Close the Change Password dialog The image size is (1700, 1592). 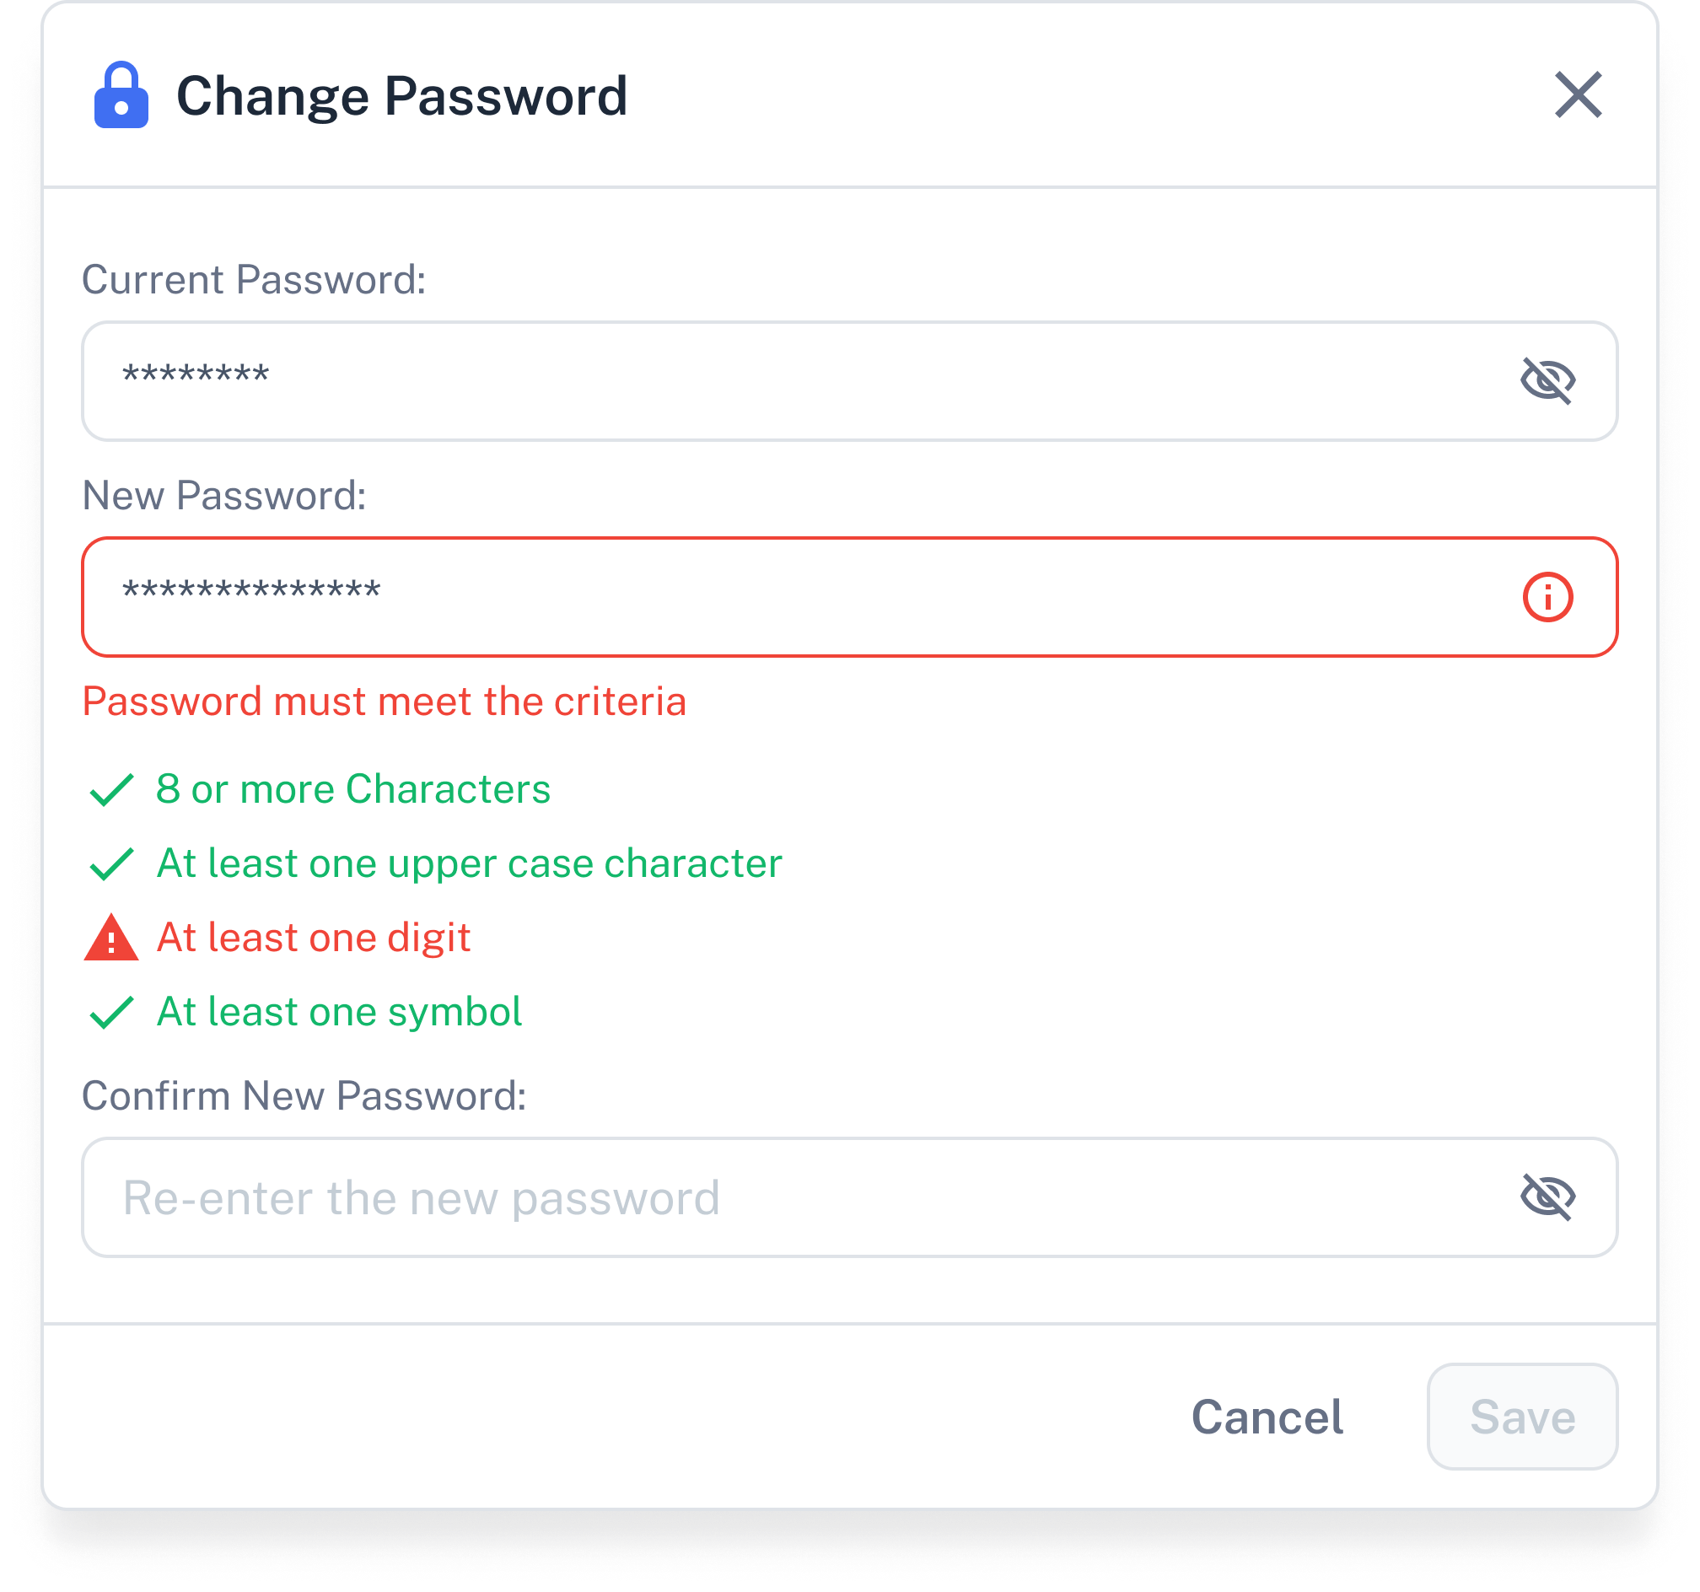(x=1578, y=94)
